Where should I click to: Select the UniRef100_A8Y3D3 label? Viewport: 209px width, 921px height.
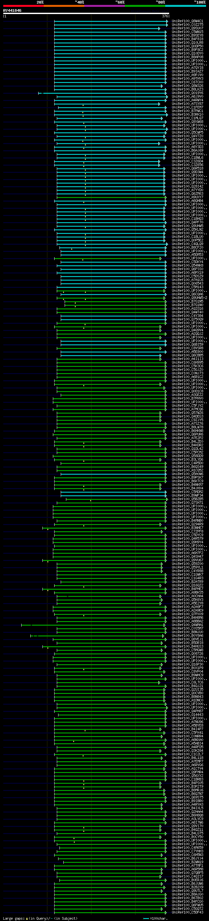tap(187, 147)
